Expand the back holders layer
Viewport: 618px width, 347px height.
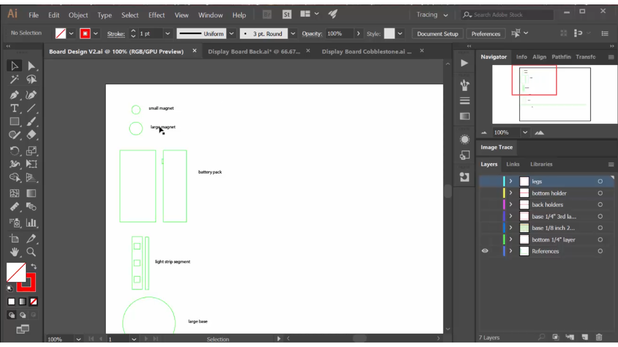point(511,205)
